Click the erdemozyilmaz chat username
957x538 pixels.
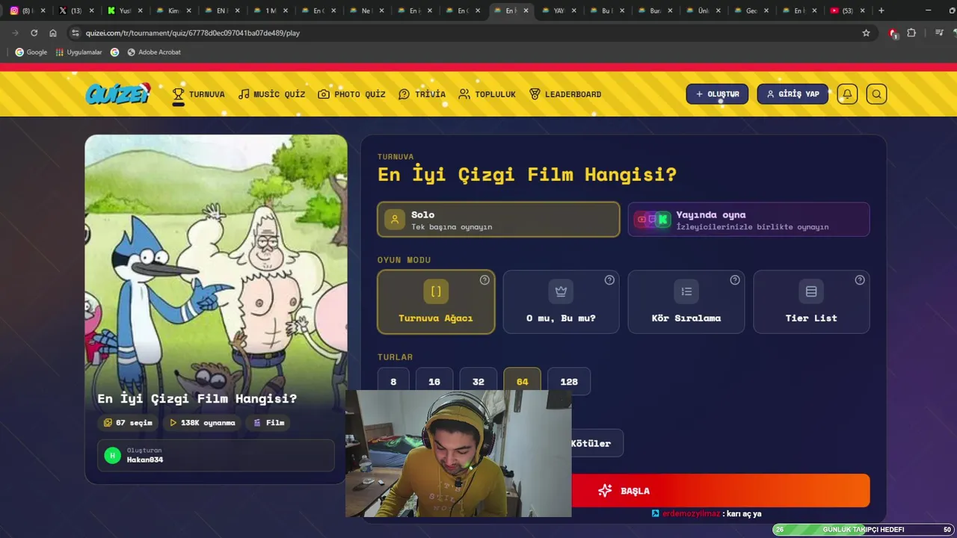(691, 514)
